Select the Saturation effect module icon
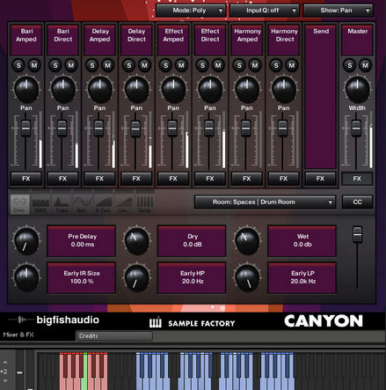The width and height of the screenshot is (386, 390). (82, 204)
